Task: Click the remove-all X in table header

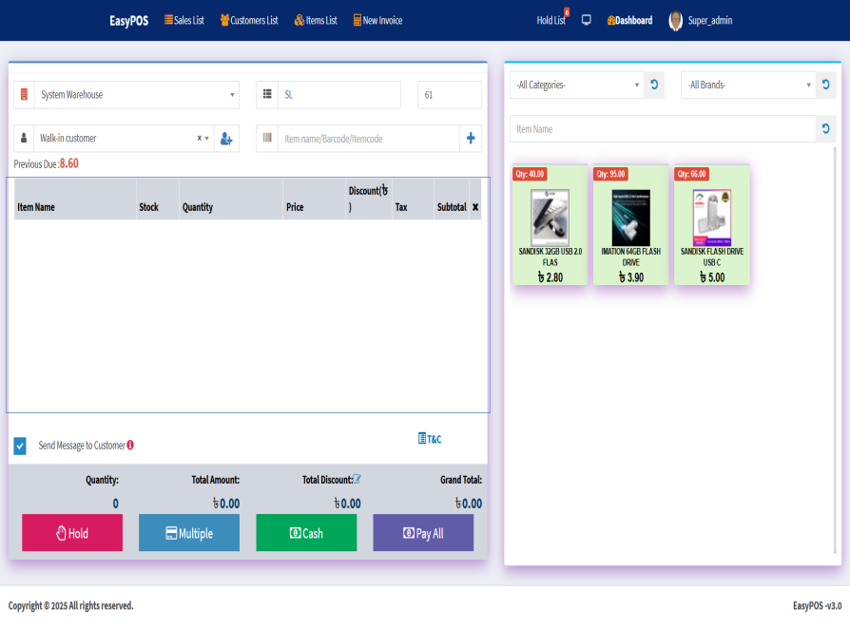Action: coord(475,206)
